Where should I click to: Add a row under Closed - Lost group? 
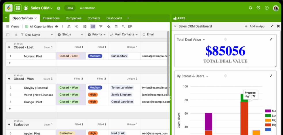click(10, 63)
